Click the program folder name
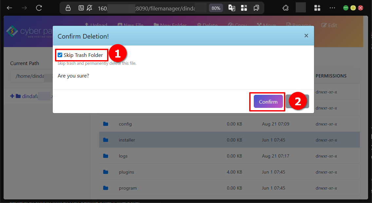The image size is (372, 203). (128, 188)
